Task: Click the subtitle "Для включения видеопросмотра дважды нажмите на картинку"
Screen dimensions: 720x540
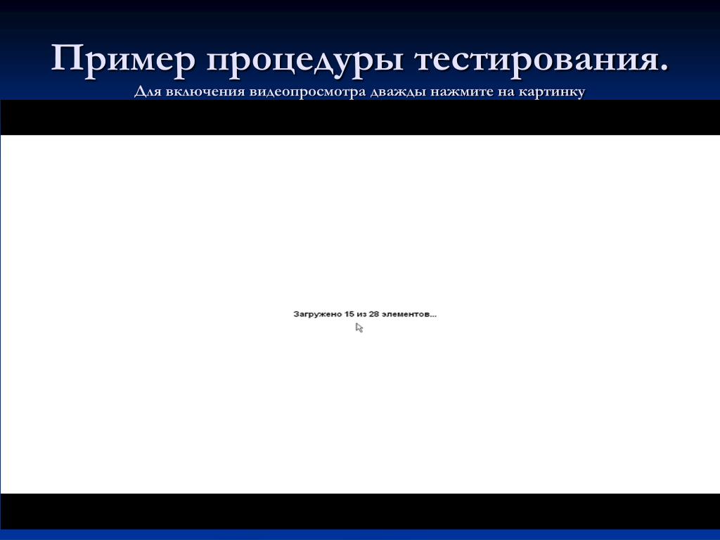Action: (359, 92)
